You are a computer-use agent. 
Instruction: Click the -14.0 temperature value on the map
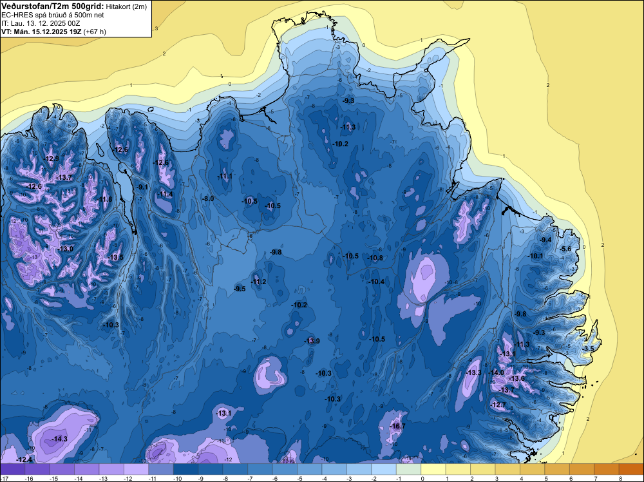click(x=496, y=372)
